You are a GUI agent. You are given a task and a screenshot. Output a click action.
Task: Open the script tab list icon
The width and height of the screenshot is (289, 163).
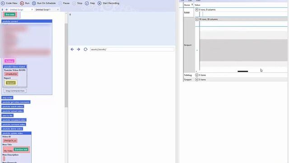(x=2, y=10)
